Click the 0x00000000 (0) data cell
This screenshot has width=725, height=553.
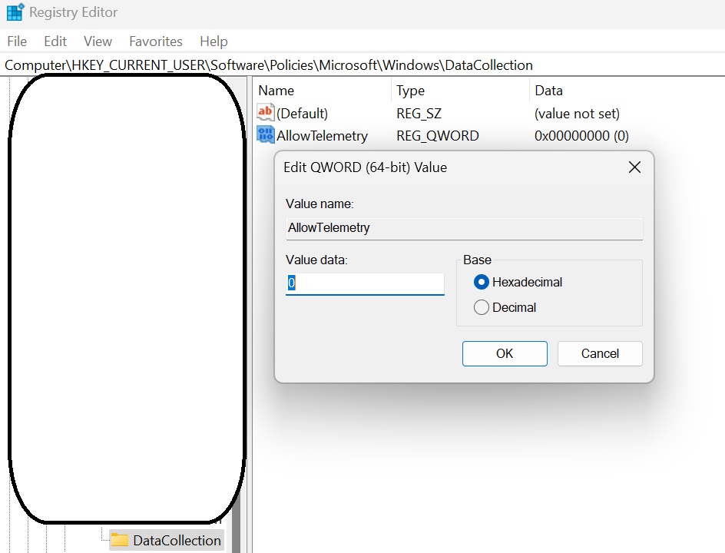[x=581, y=135]
